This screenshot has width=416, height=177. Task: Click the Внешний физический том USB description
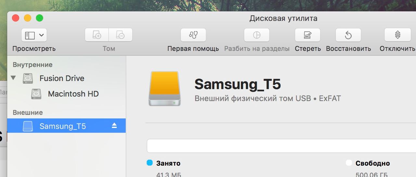coord(268,98)
